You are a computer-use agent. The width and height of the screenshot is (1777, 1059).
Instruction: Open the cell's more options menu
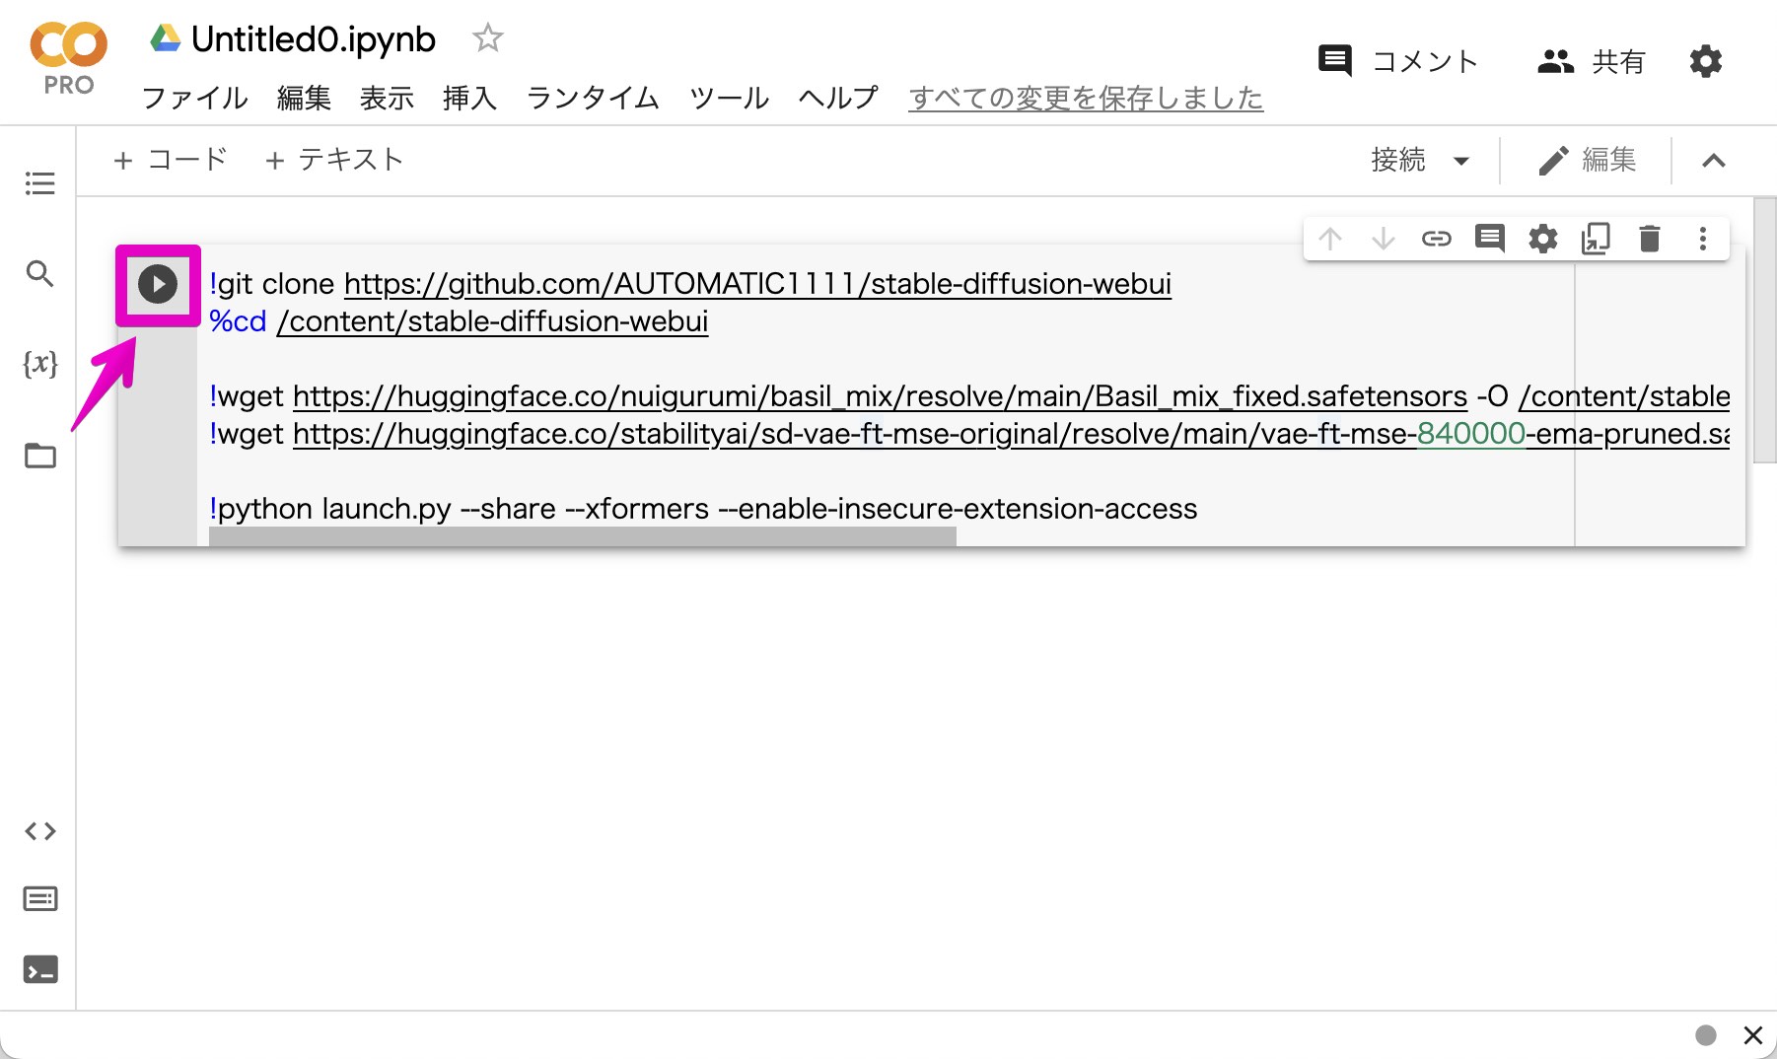(1702, 239)
